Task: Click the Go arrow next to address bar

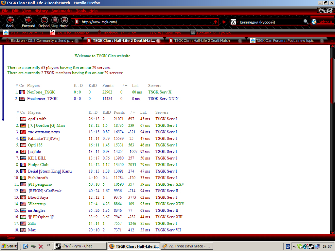Action: 224,22
